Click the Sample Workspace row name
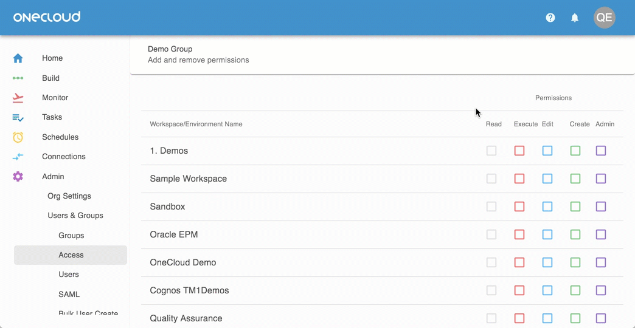Image resolution: width=635 pixels, height=328 pixels. pos(189,179)
